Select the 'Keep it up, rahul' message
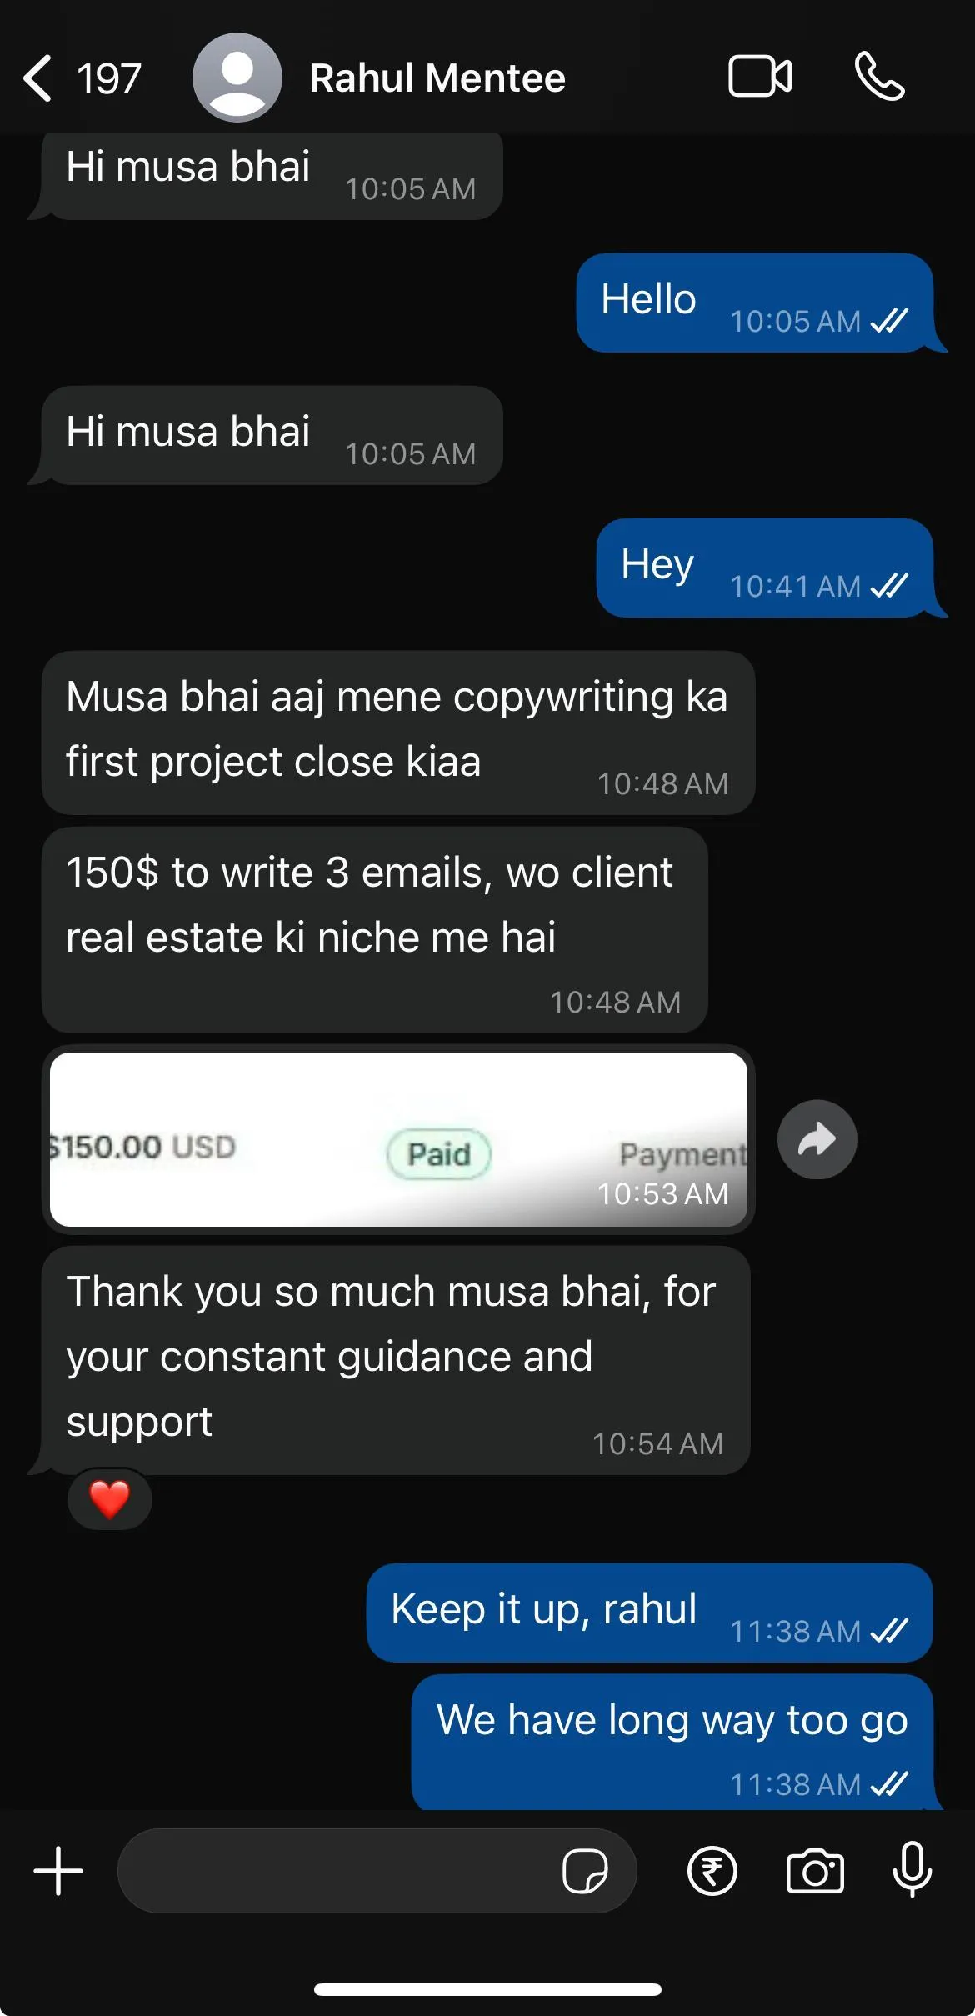975x2016 pixels. click(x=649, y=1613)
